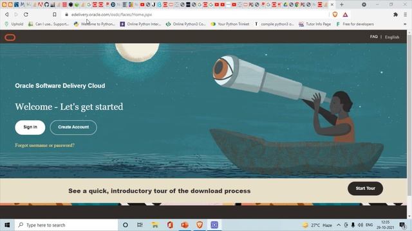Image resolution: width=412 pixels, height=231 pixels.
Task: Click the ENG language indicator
Action: tap(369, 225)
